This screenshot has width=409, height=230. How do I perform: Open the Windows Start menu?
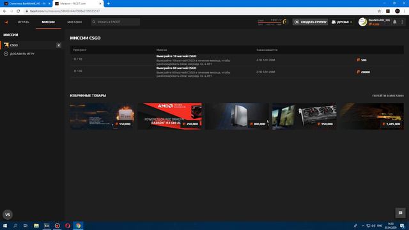pyautogui.click(x=5, y=226)
